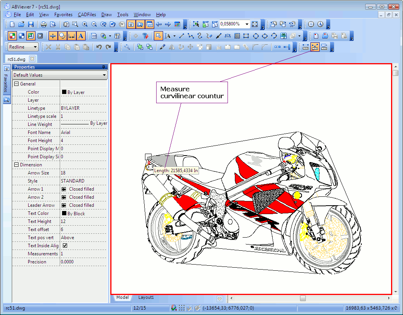
Task: Toggle the Text Inside Align checkbox
Action: coord(65,245)
